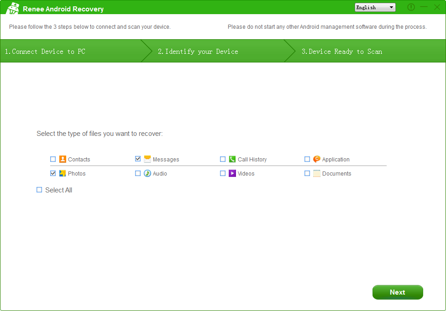Click the info icon in title bar
The width and height of the screenshot is (446, 311).
(x=411, y=7)
